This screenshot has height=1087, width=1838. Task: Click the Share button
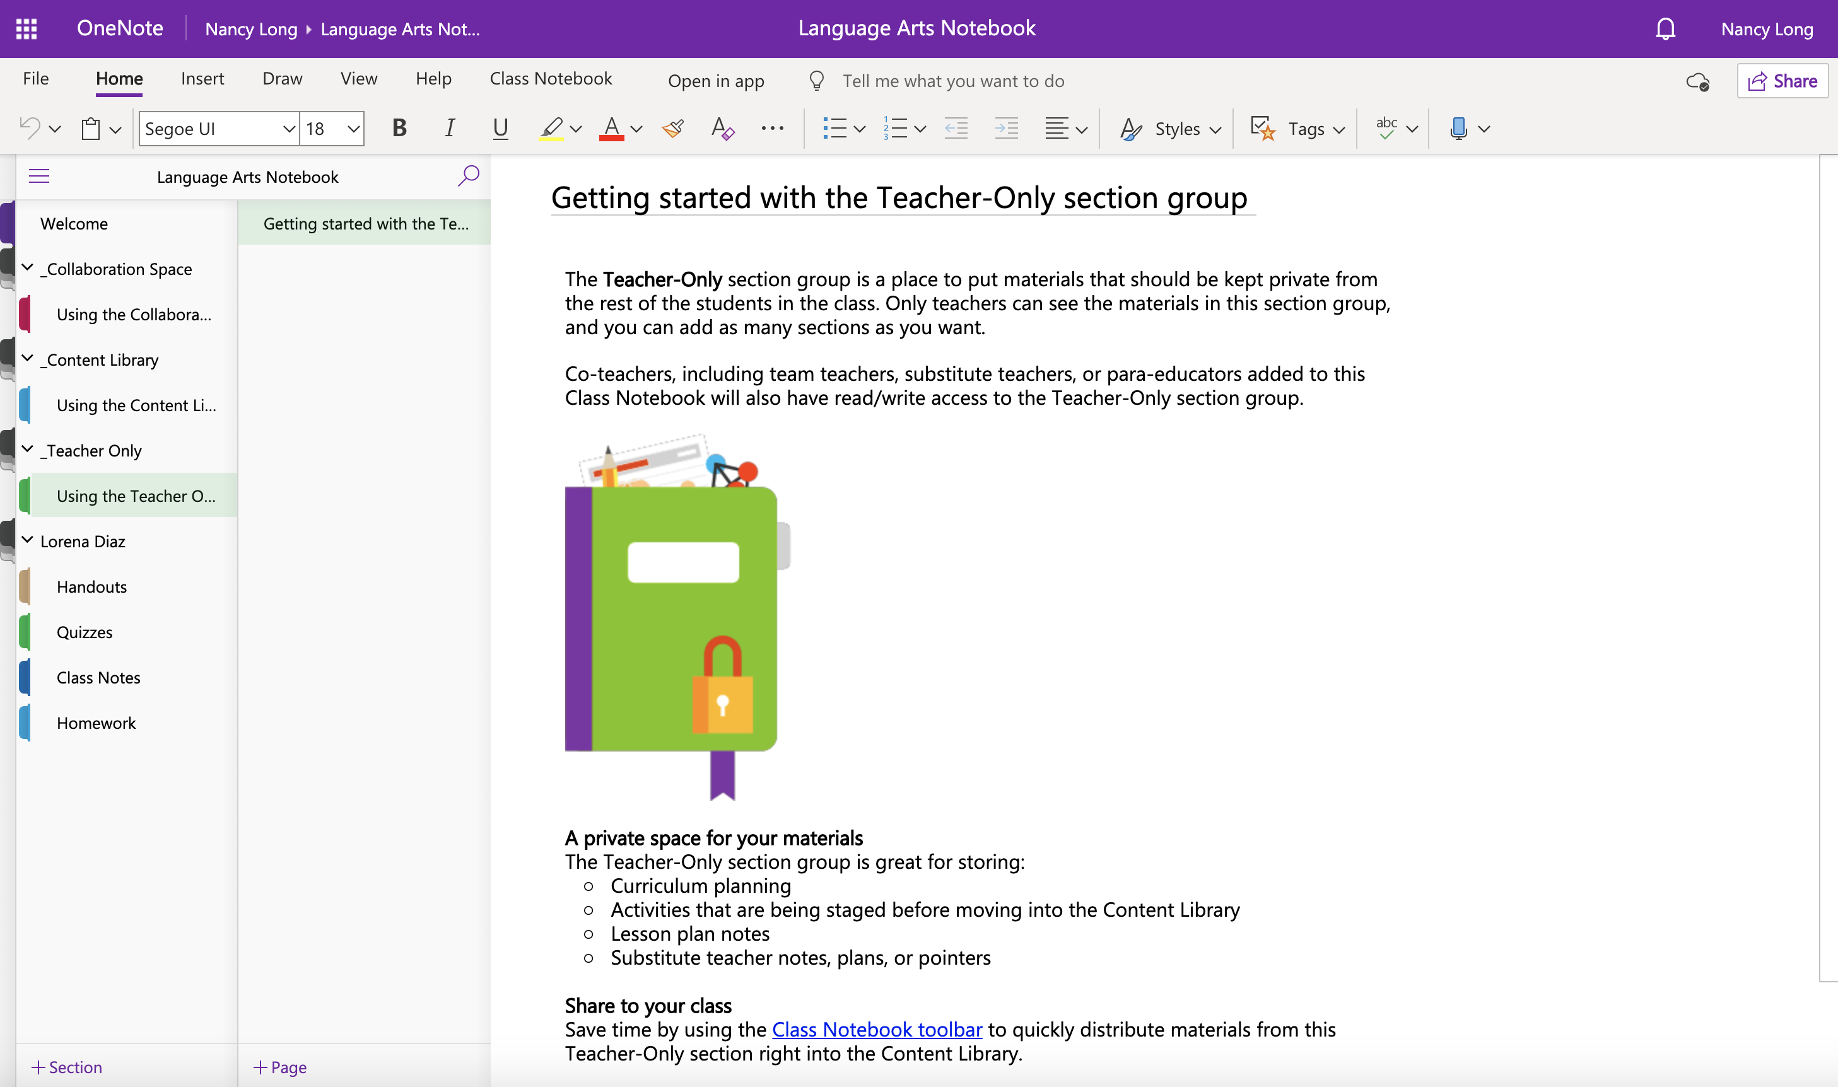point(1782,81)
